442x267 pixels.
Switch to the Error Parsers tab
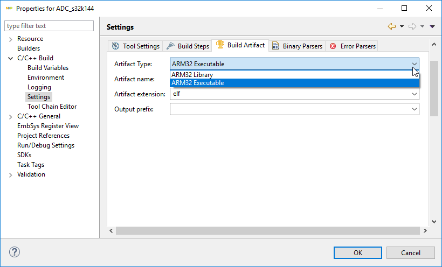[353, 46]
